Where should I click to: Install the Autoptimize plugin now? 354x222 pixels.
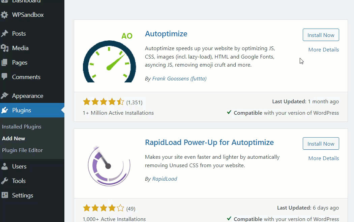pyautogui.click(x=321, y=35)
